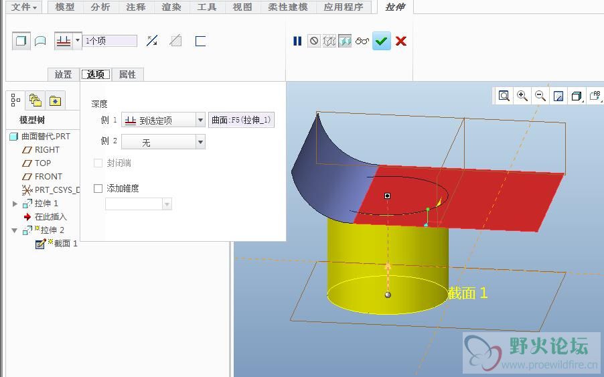Click the depth option icon button
Viewport: 604px width, 377px height.
[64, 41]
